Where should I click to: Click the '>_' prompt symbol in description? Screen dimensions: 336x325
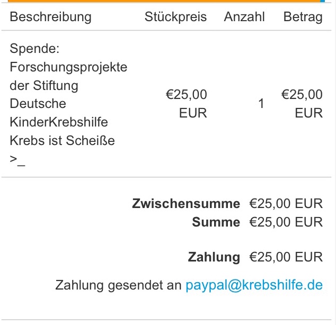[17, 160]
